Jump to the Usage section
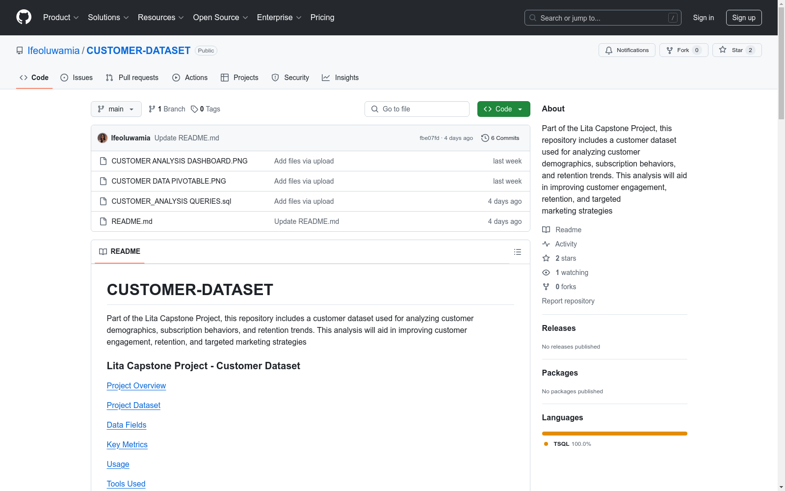The width and height of the screenshot is (785, 491). click(118, 464)
